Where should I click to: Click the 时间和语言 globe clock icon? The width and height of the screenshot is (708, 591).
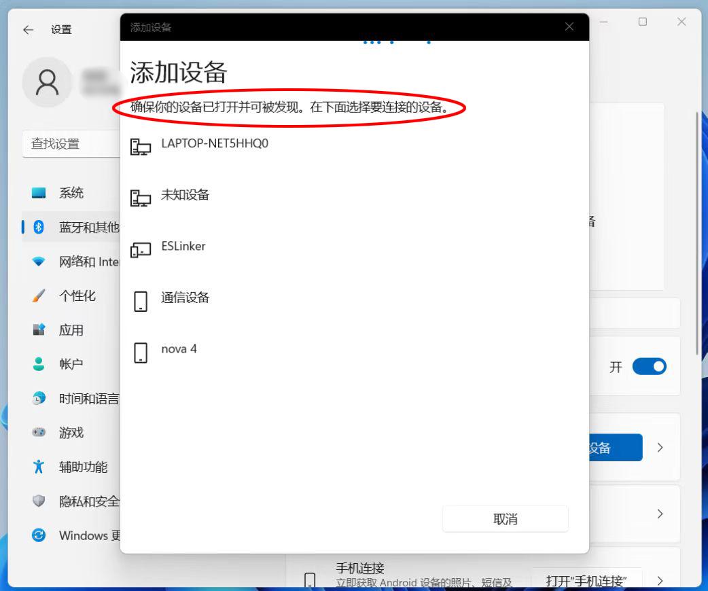coord(39,398)
